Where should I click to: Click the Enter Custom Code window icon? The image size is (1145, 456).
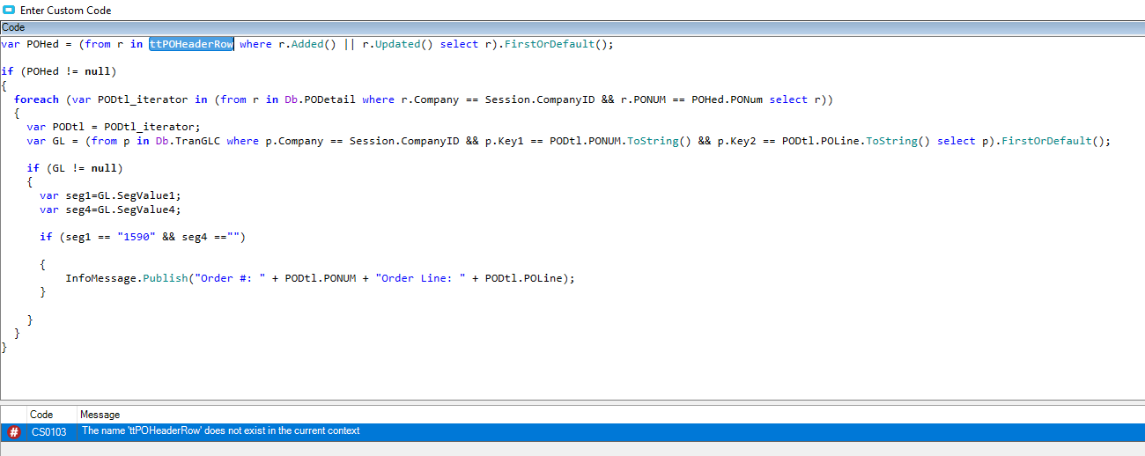click(9, 11)
